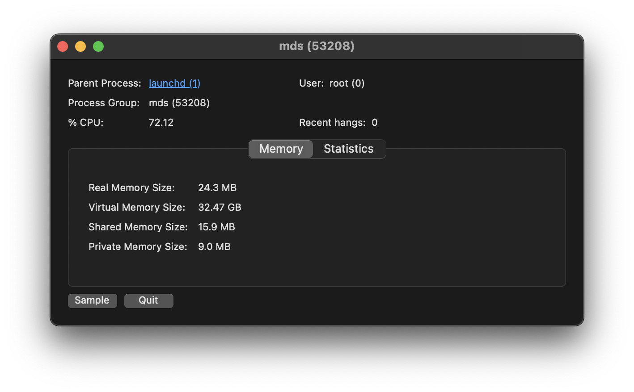Click the Parent Process label
The image size is (634, 392).
click(105, 83)
